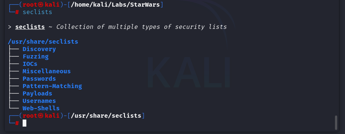
Task: Click the description text 'Collection of multiple types'
Action: click(x=108, y=27)
